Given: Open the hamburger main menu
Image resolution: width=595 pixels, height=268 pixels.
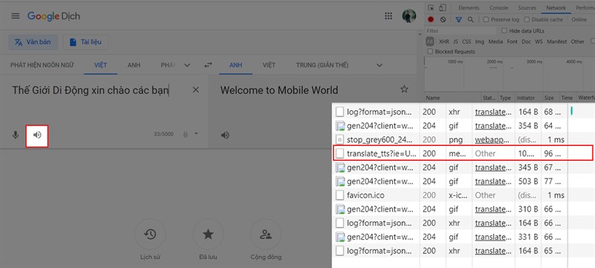Looking at the screenshot, I should [x=15, y=16].
